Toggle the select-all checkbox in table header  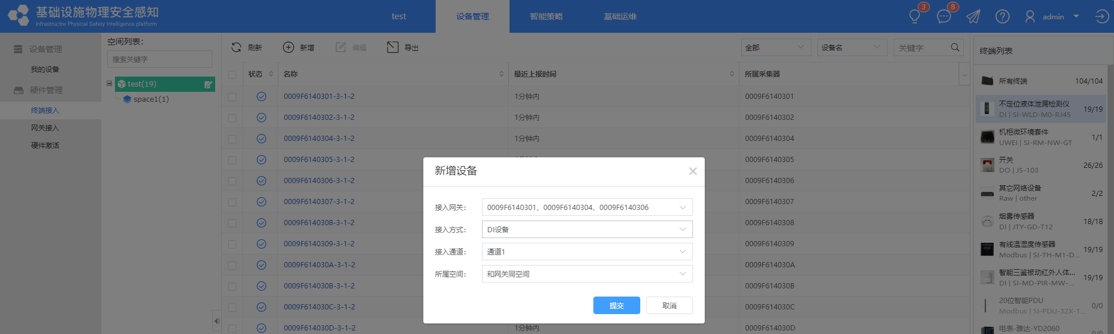[232, 74]
